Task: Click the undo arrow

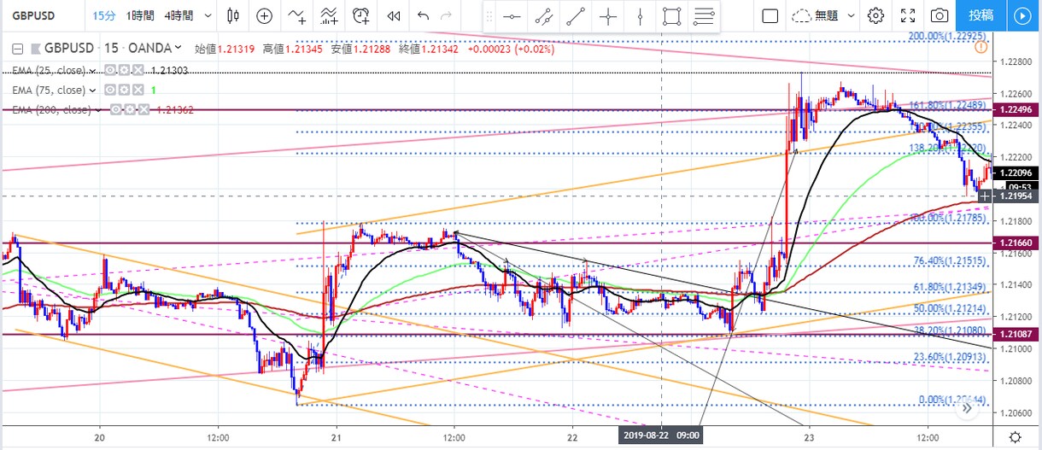Action: pyautogui.click(x=423, y=15)
